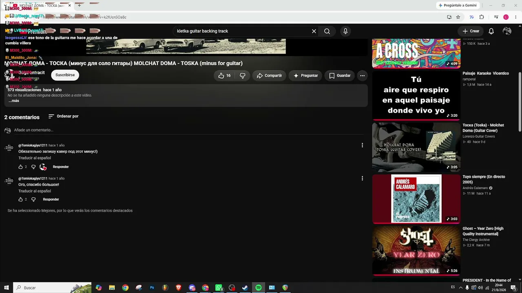Open the Windows notification center
This screenshot has width=522, height=293.
(513, 288)
